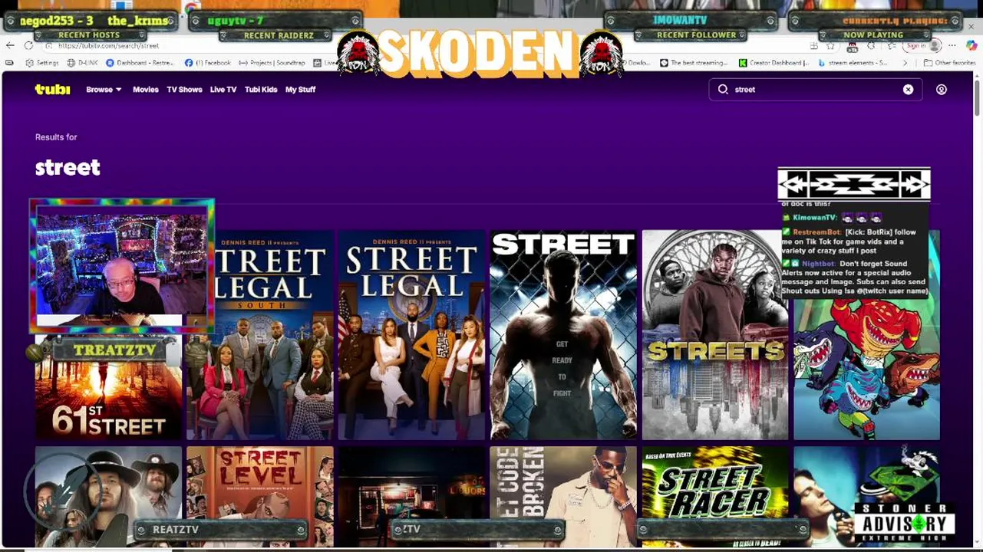Click the webcam overlay feed

click(x=121, y=267)
